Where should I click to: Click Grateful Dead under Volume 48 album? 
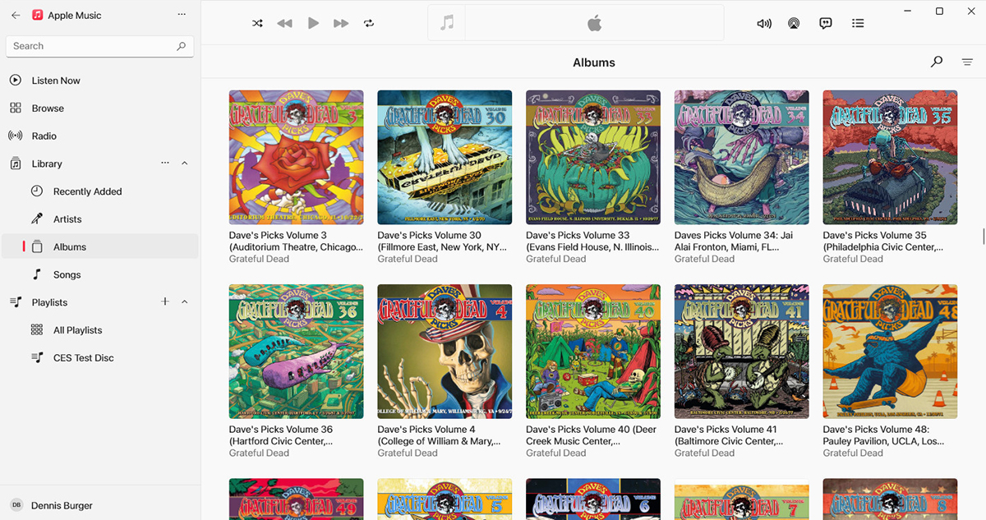point(853,453)
